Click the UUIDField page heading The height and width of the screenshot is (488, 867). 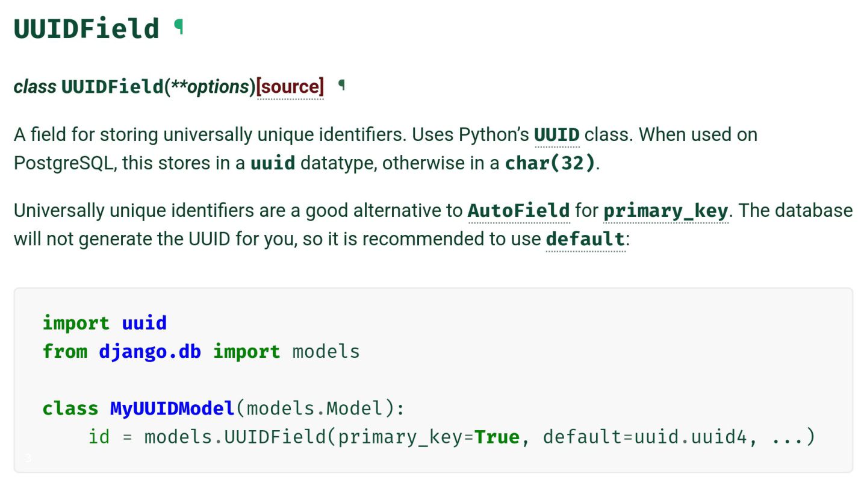[x=87, y=28]
